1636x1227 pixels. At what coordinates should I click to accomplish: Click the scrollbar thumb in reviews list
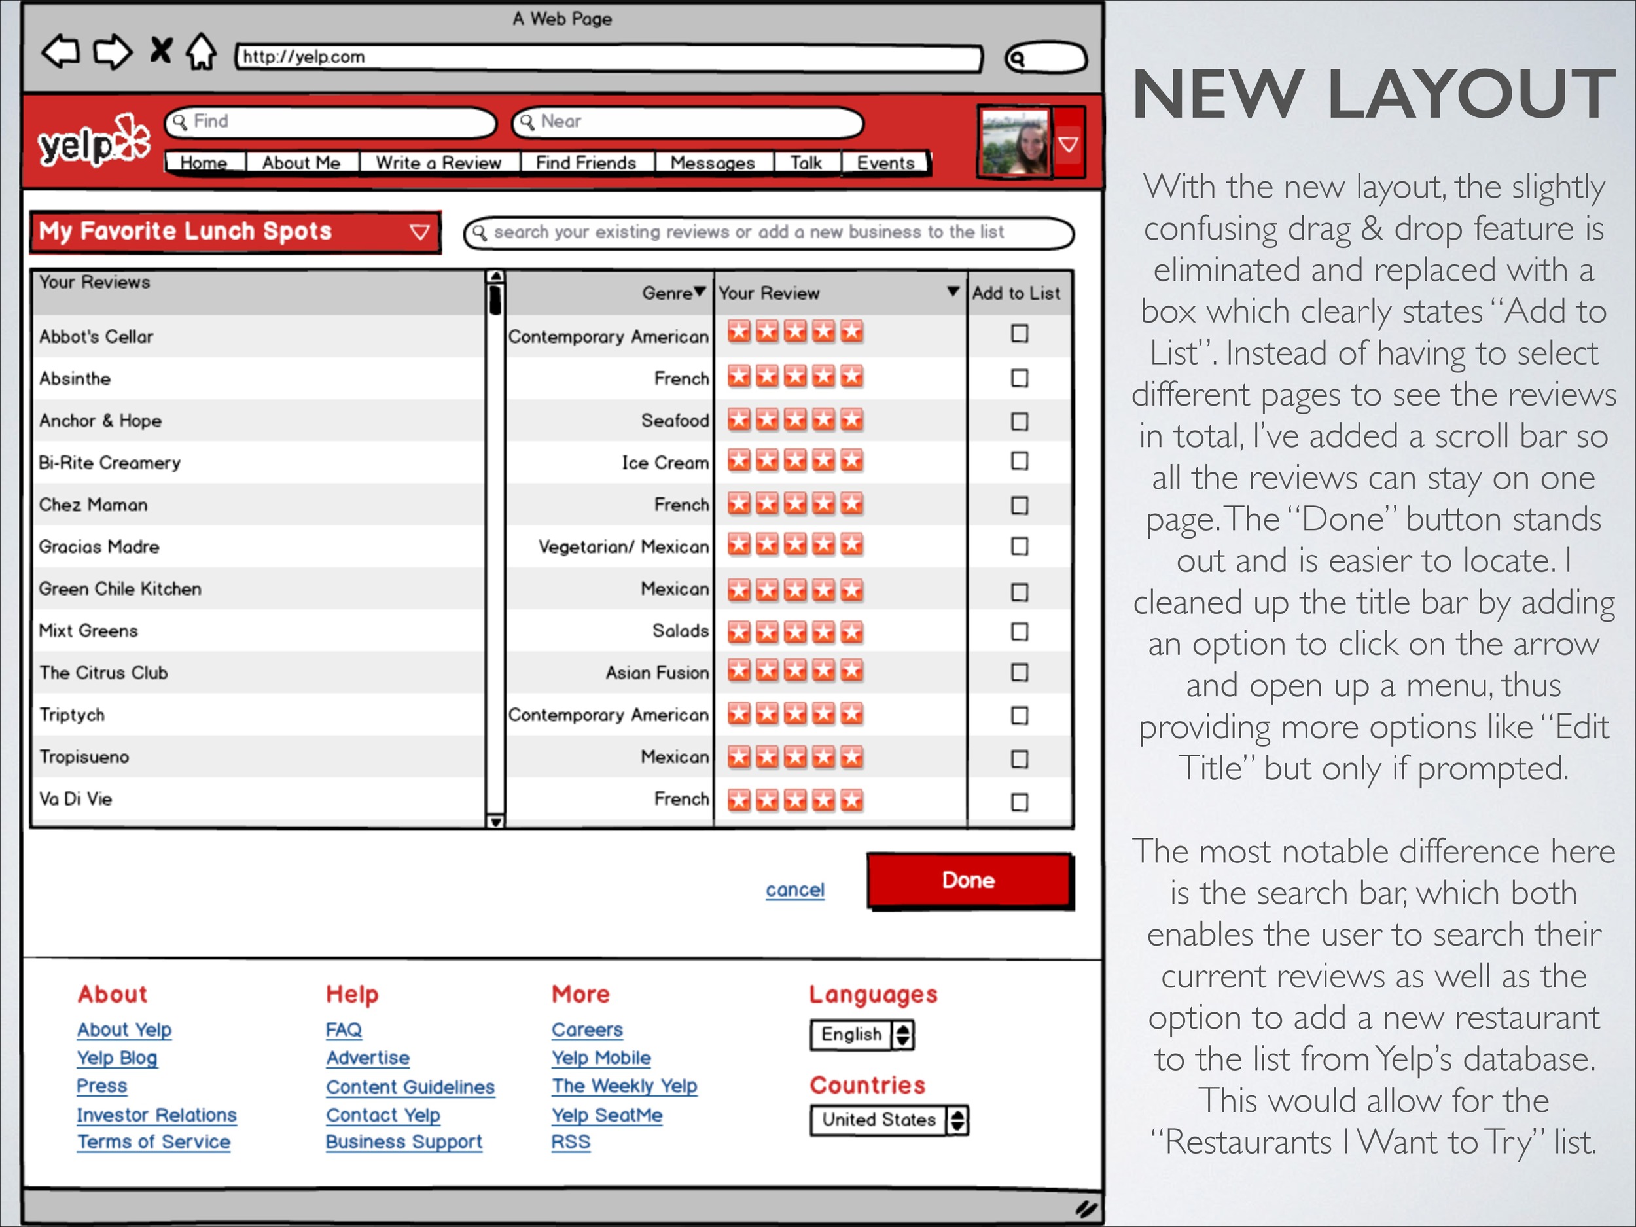tap(495, 299)
